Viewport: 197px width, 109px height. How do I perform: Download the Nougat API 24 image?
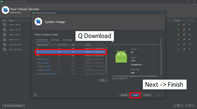(x=47, y=70)
